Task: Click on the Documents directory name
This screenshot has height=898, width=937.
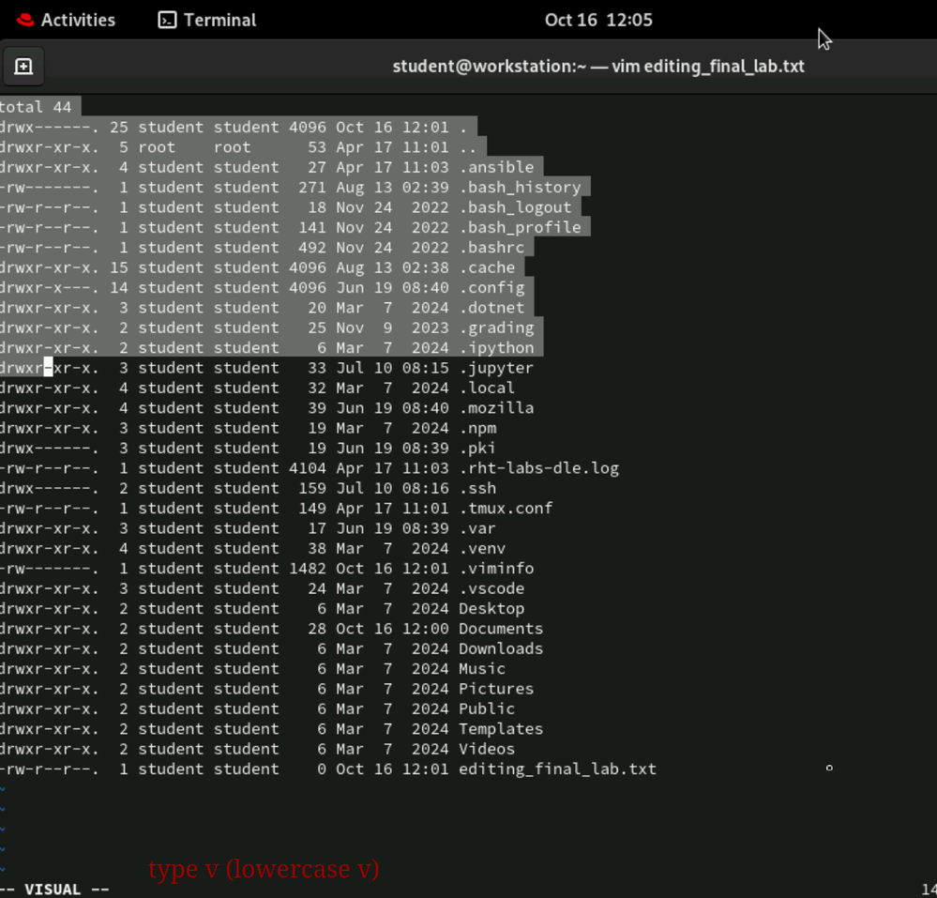Action: click(x=500, y=629)
